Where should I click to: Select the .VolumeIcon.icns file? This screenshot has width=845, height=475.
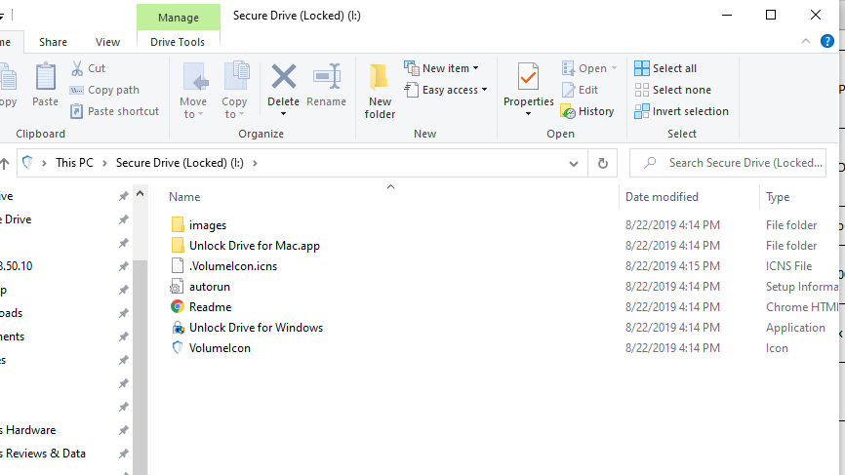point(233,266)
